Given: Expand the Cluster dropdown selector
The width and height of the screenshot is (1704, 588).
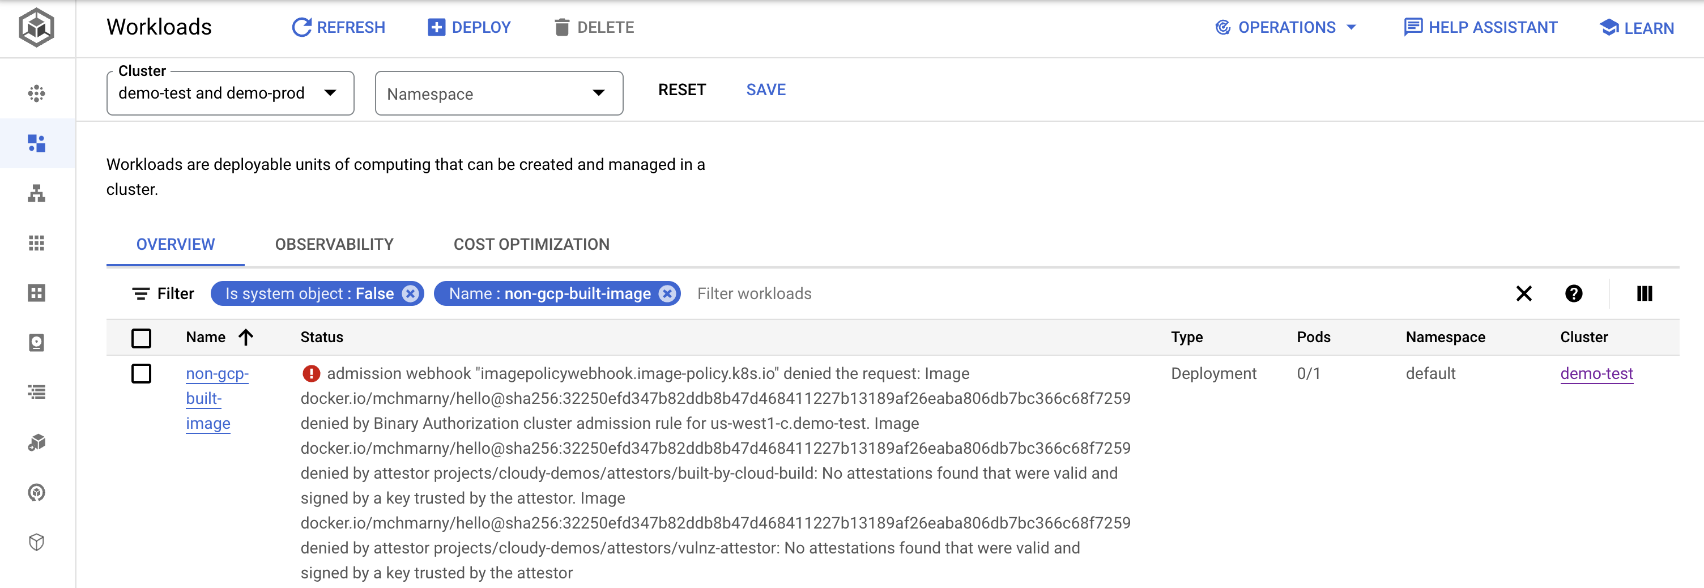Looking at the screenshot, I should pyautogui.click(x=230, y=93).
